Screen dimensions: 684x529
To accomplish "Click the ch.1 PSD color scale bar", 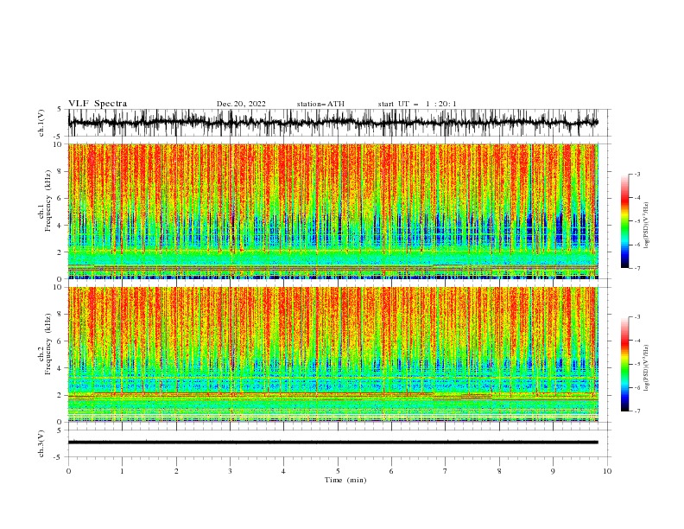I will click(x=624, y=220).
